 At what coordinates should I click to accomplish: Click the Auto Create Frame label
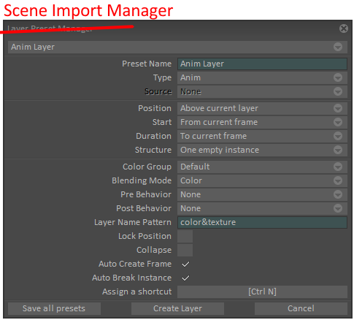tap(135, 264)
